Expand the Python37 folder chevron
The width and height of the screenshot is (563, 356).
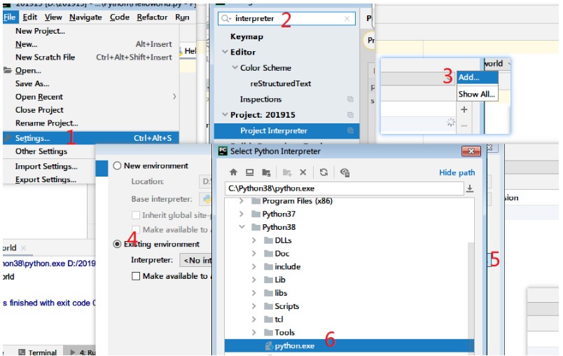tap(242, 214)
